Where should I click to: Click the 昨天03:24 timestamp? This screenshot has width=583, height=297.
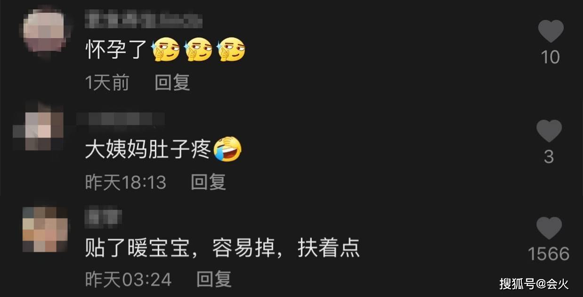[x=128, y=280]
